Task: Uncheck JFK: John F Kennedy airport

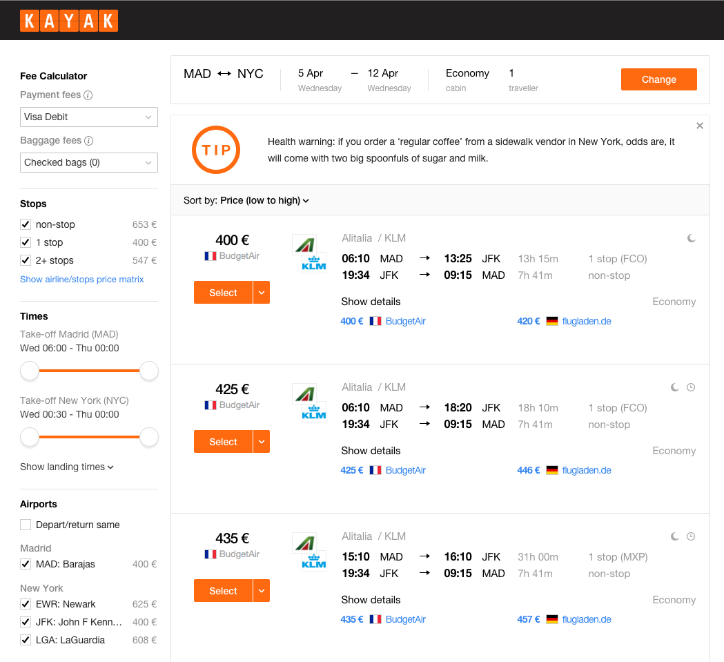Action: click(x=26, y=622)
